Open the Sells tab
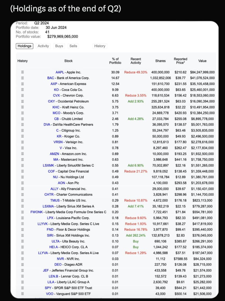This screenshot has height=301, width=225. [73, 46]
